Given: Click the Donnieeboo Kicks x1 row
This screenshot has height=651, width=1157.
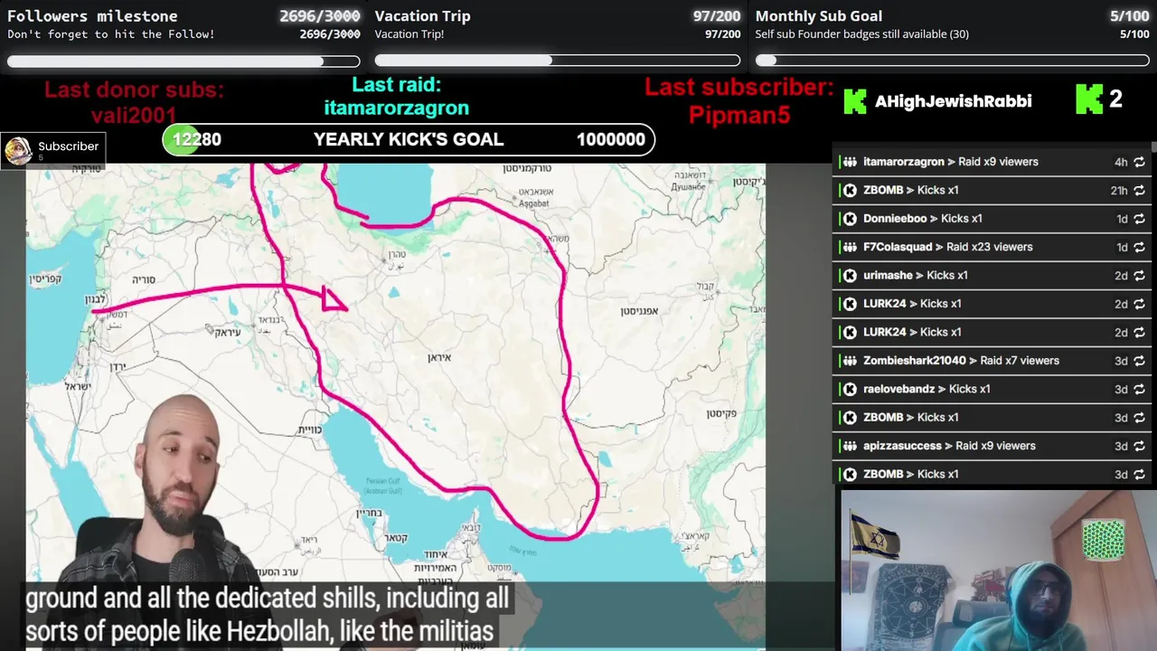Looking at the screenshot, I should click(992, 219).
